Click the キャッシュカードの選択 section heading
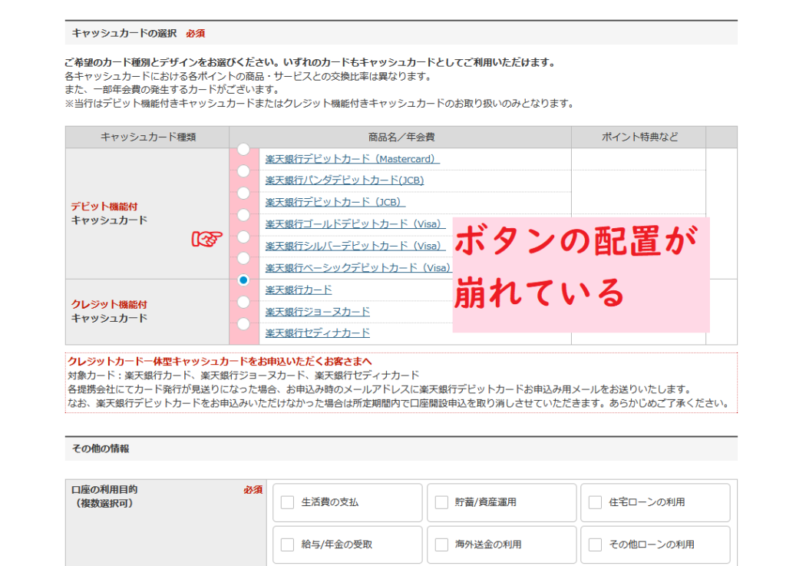Viewport: 786px width, 566px height. click(124, 33)
